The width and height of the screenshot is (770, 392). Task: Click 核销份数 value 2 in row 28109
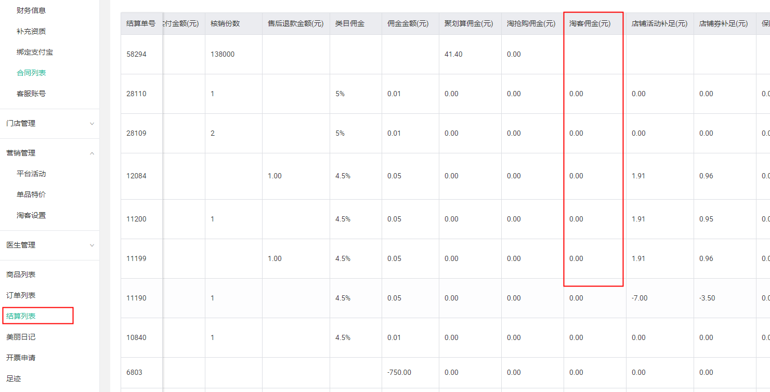click(213, 133)
